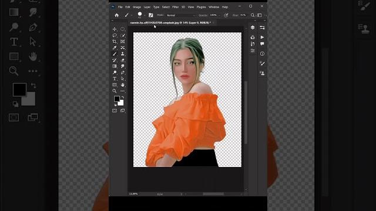Select the Zoom tool in toolbox

(x=115, y=91)
